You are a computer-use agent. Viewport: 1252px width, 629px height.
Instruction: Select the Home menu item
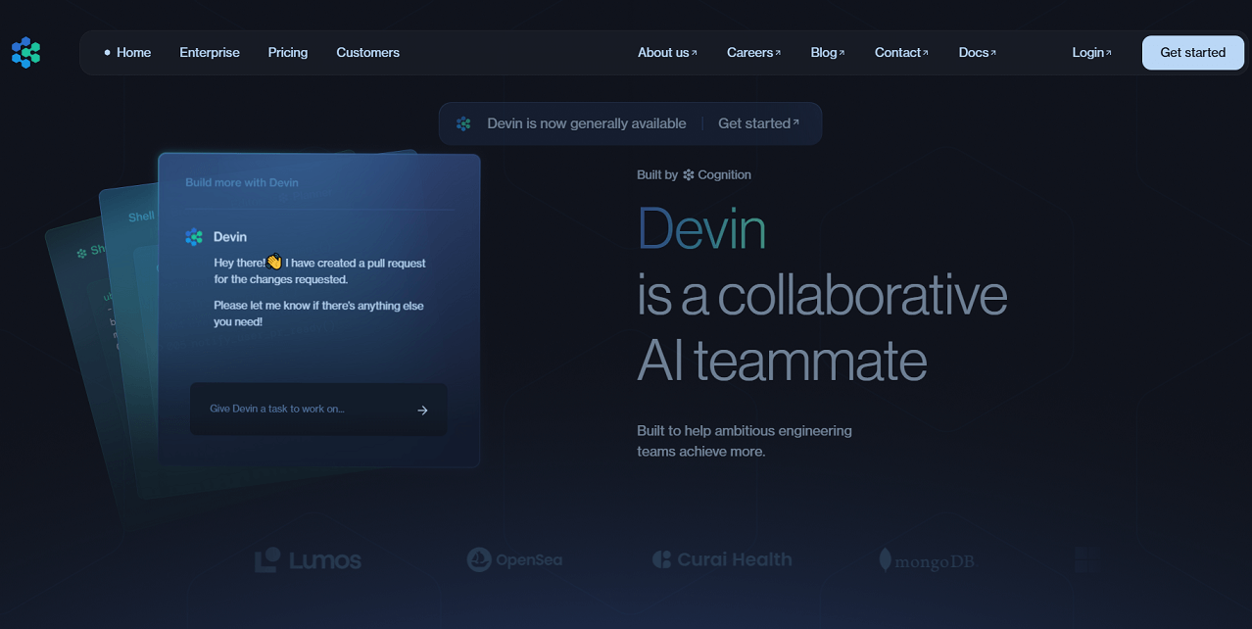[x=133, y=52]
